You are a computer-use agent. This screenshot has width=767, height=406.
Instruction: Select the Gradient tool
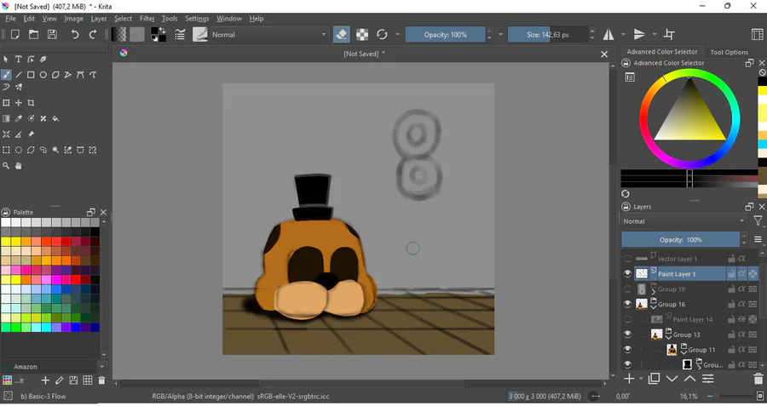click(x=6, y=118)
